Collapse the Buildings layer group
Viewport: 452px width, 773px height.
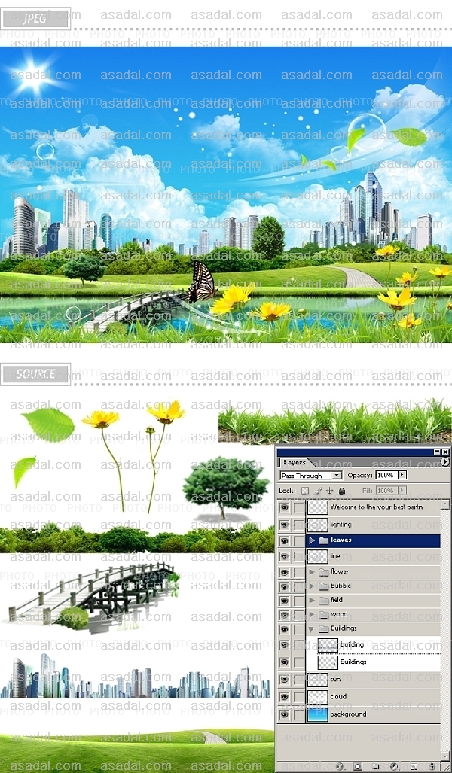tap(312, 628)
